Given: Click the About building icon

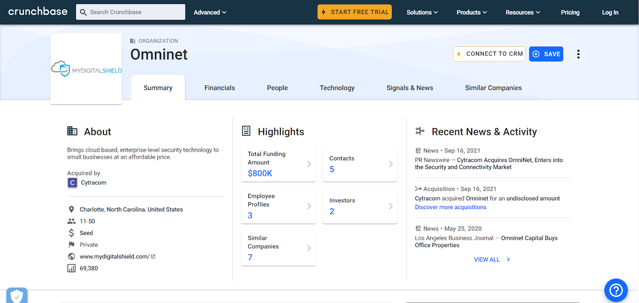Looking at the screenshot, I should click(x=72, y=131).
